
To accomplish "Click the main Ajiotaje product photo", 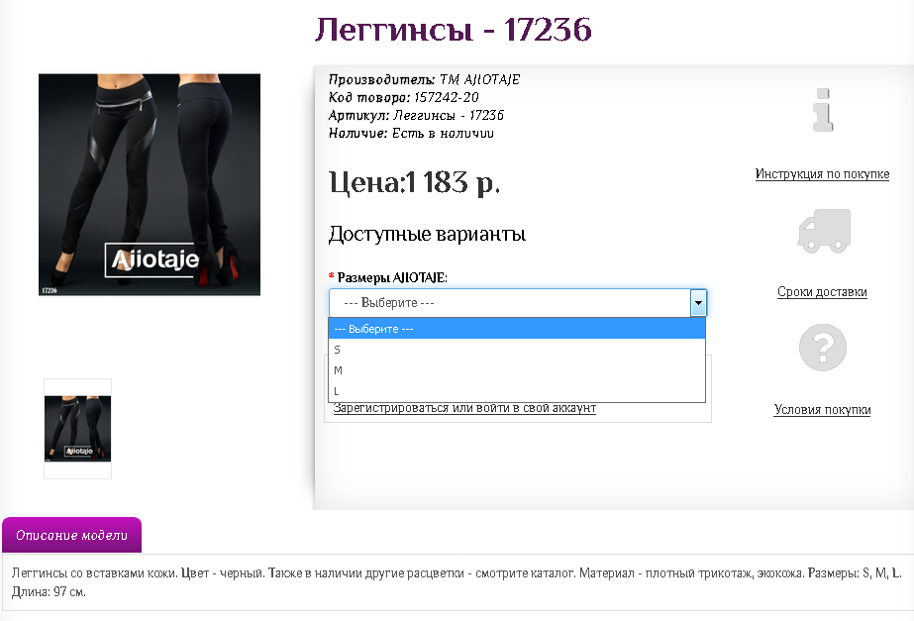I will coord(150,184).
